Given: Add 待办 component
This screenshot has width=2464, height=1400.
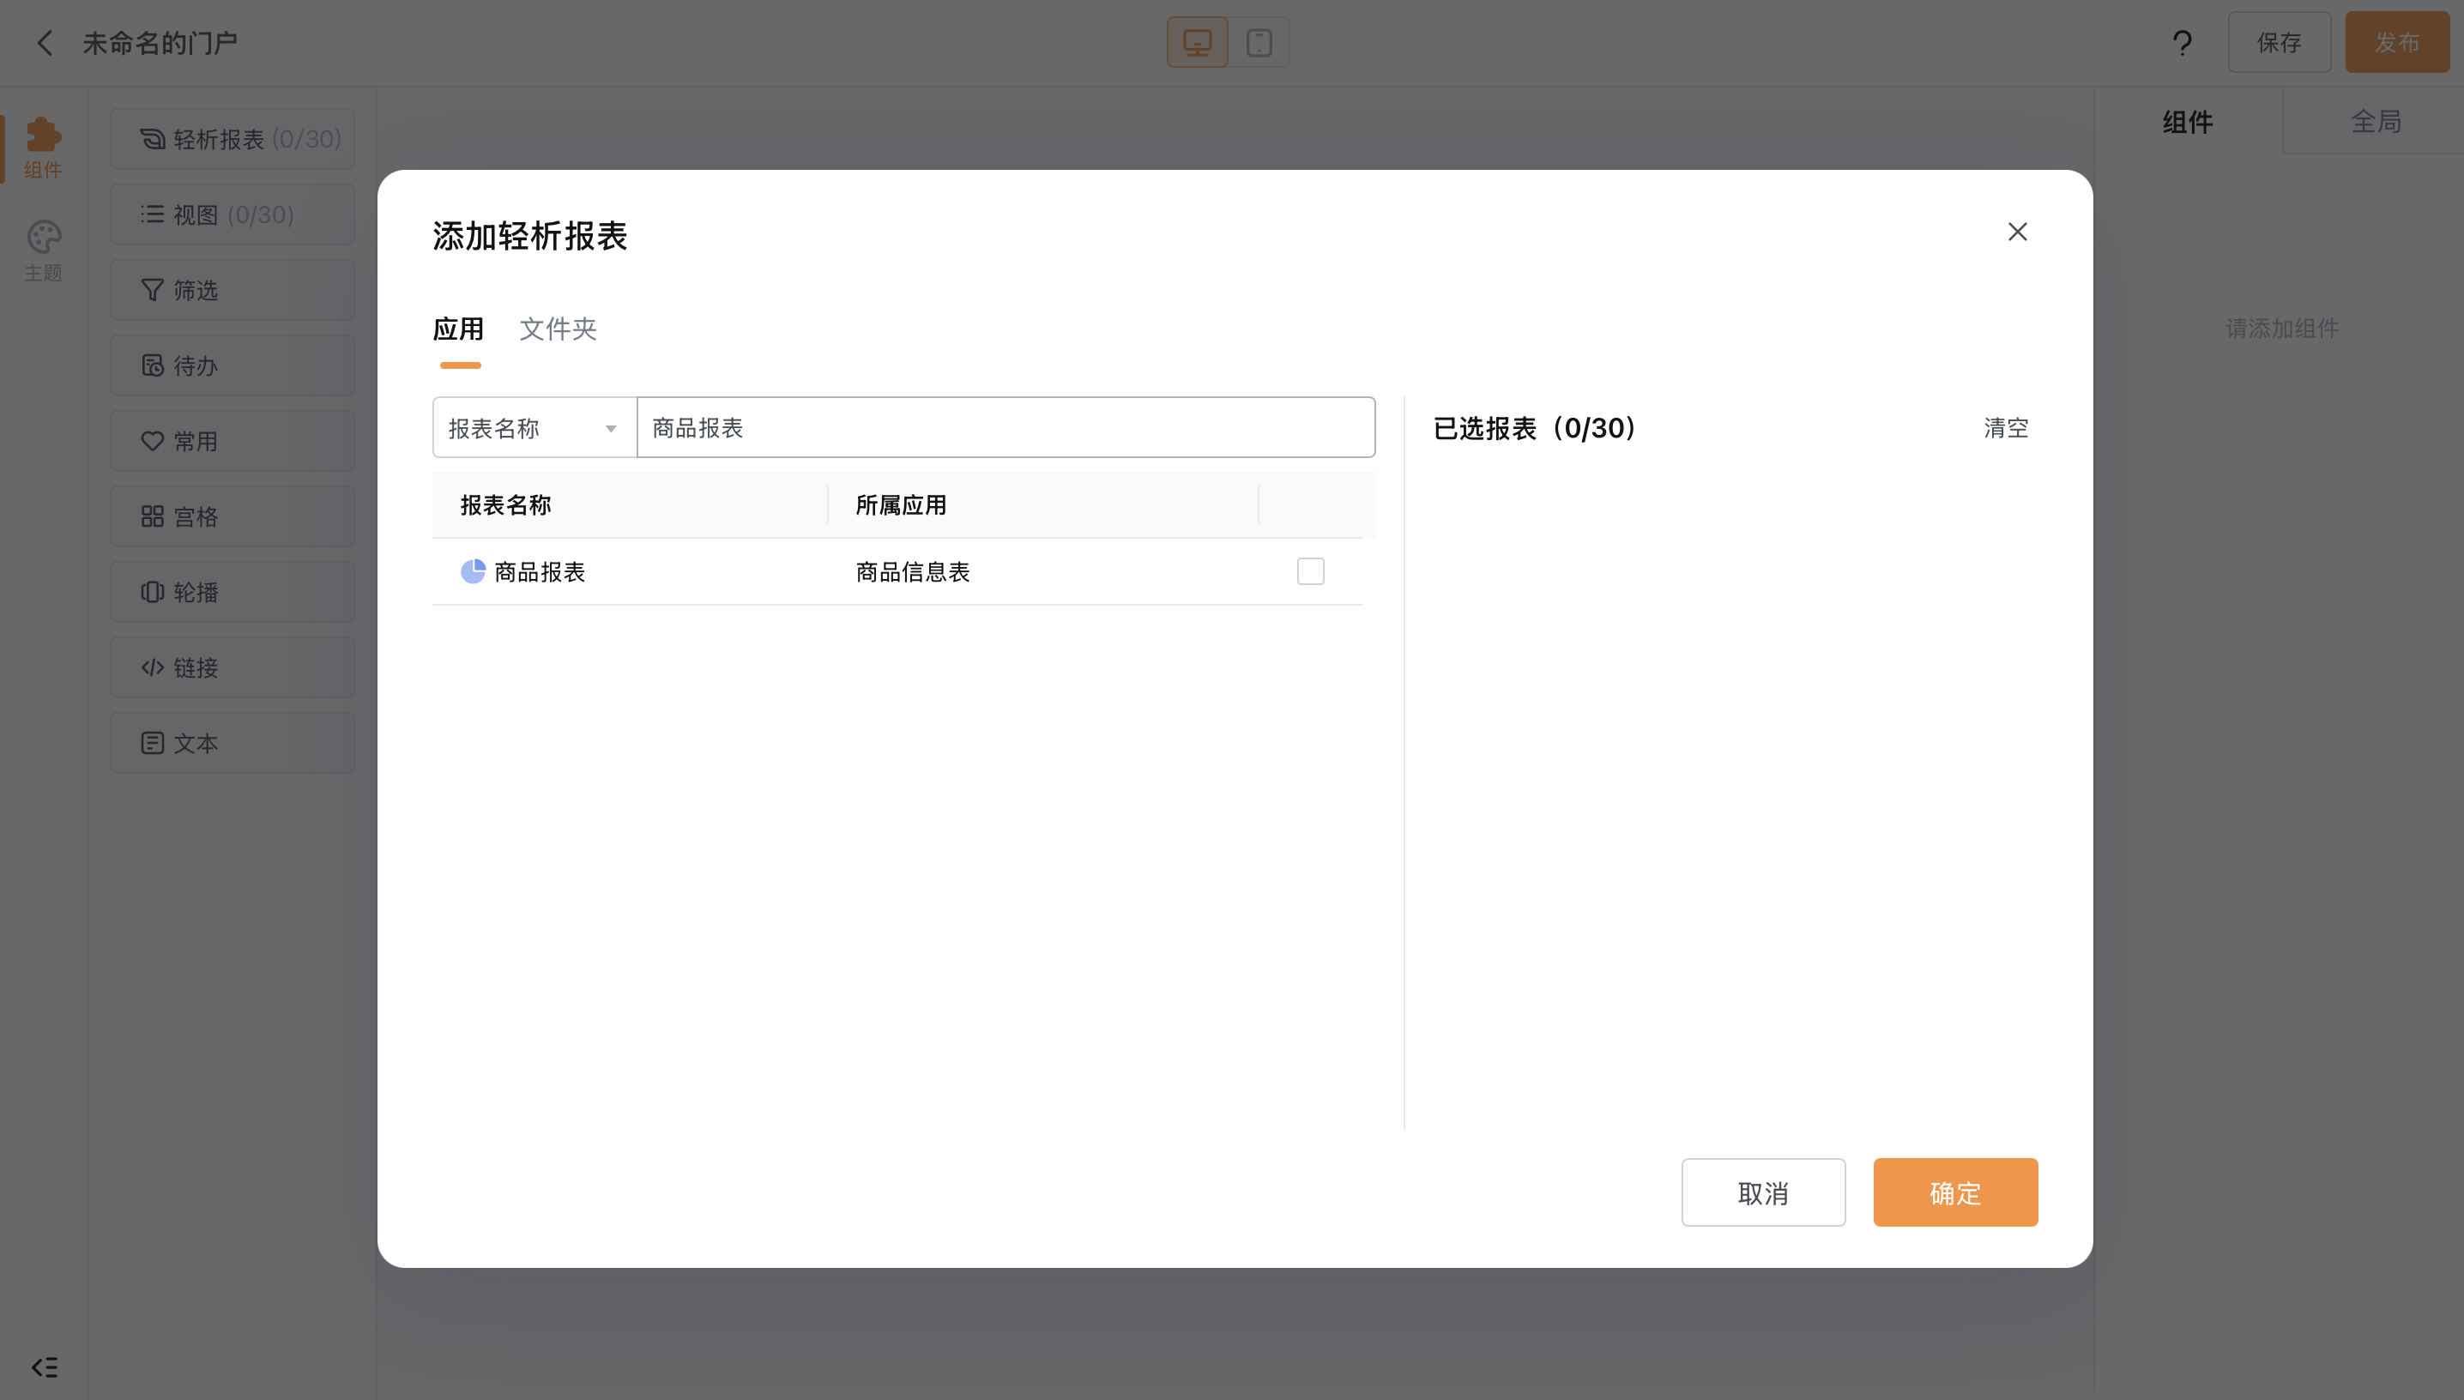Looking at the screenshot, I should point(233,365).
